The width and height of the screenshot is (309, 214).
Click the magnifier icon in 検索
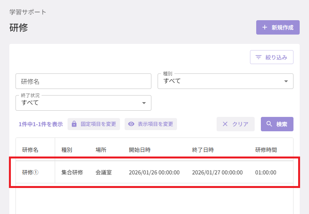[269, 124]
